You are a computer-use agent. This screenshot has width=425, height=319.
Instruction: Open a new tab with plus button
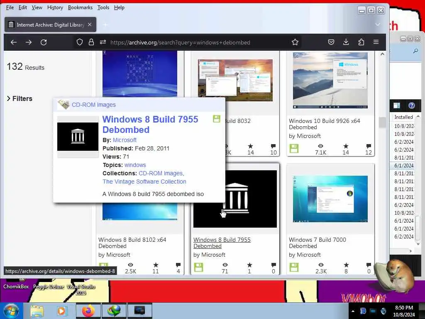[106, 25]
